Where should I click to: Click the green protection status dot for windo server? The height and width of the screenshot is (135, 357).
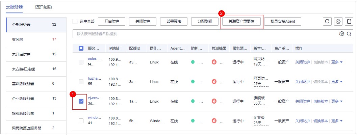coord(193,121)
